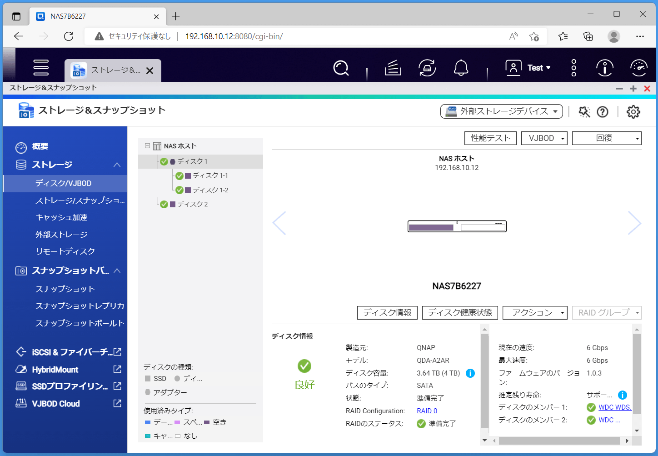Click the browser refresh button

pyautogui.click(x=69, y=36)
